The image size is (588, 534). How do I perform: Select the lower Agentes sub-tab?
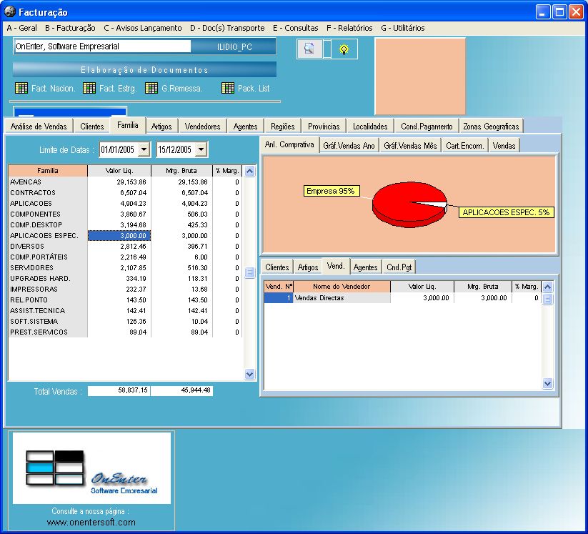pyautogui.click(x=365, y=267)
